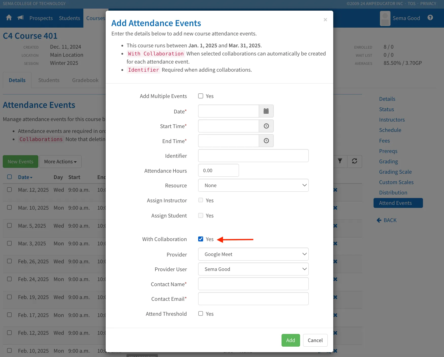The width and height of the screenshot is (444, 357).
Task: Delete the Feb. 26, 2025 event
Action: (x=335, y=262)
